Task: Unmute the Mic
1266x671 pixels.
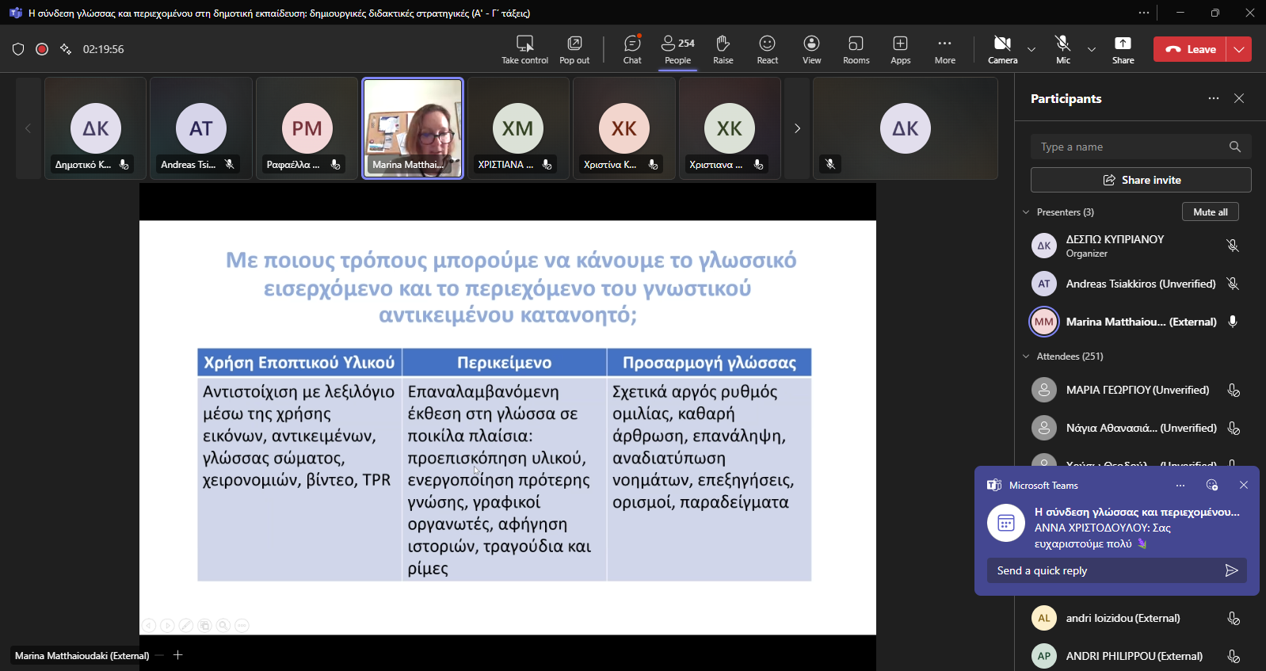Action: click(x=1062, y=49)
